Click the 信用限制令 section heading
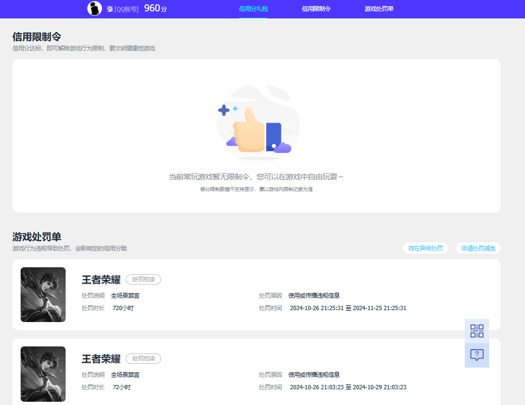525x405 pixels. tap(37, 37)
